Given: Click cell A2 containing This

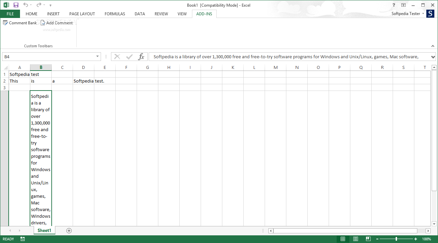Looking at the screenshot, I should point(19,81).
